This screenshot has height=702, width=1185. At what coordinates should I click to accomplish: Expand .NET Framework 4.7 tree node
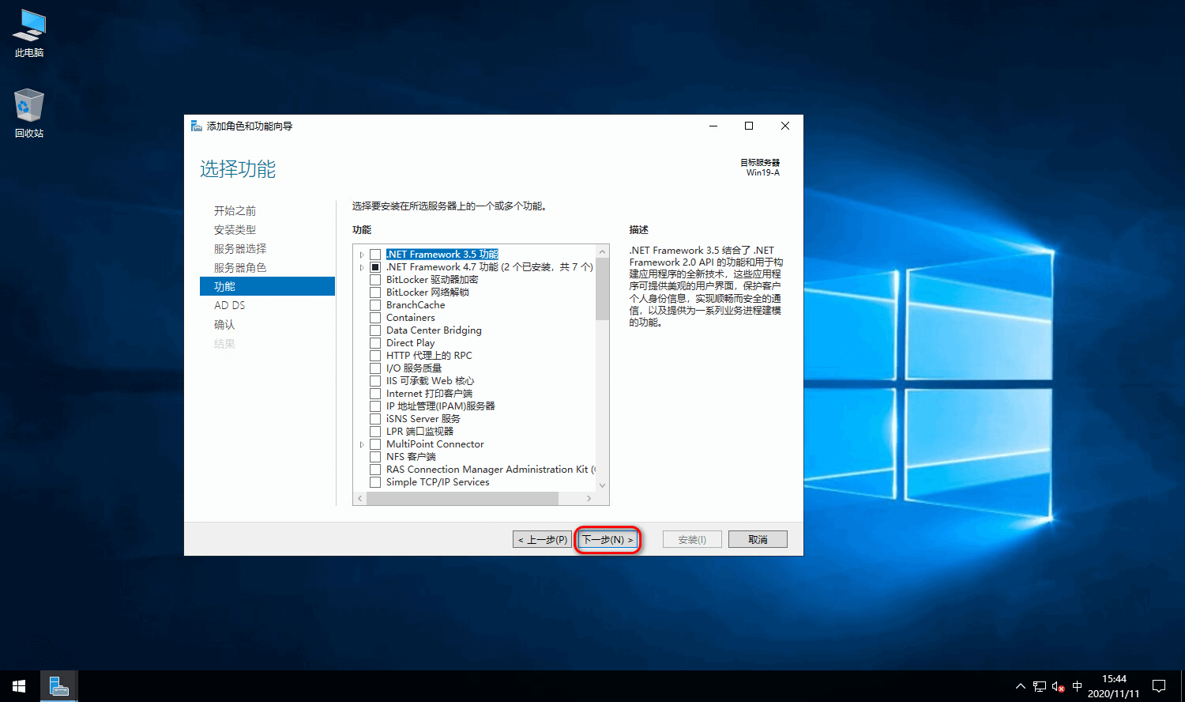362,267
